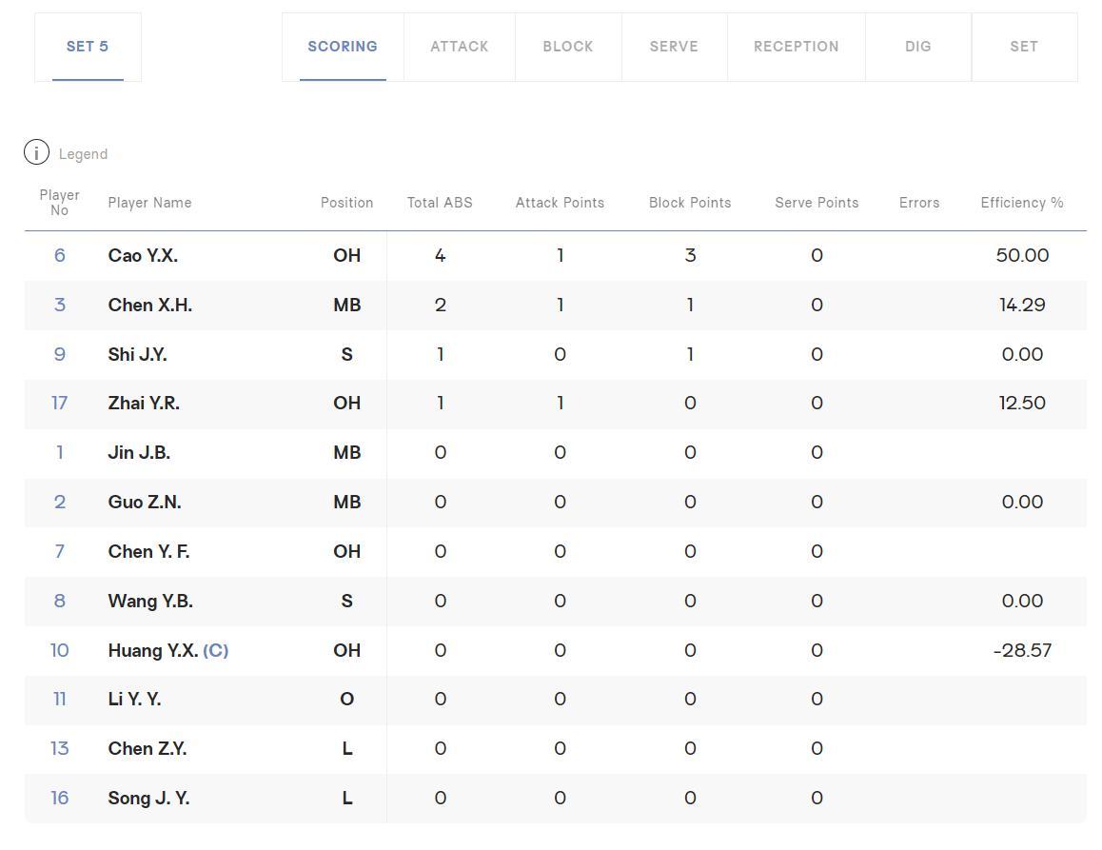Image resolution: width=1102 pixels, height=850 pixels.
Task: Click the Legend text label
Action: (x=83, y=154)
